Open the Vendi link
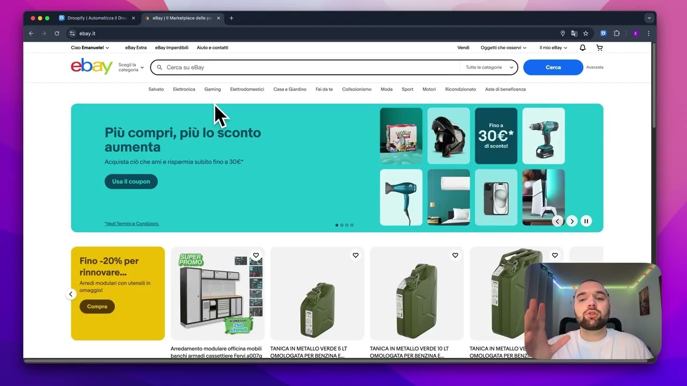The width and height of the screenshot is (687, 386). 463,48
